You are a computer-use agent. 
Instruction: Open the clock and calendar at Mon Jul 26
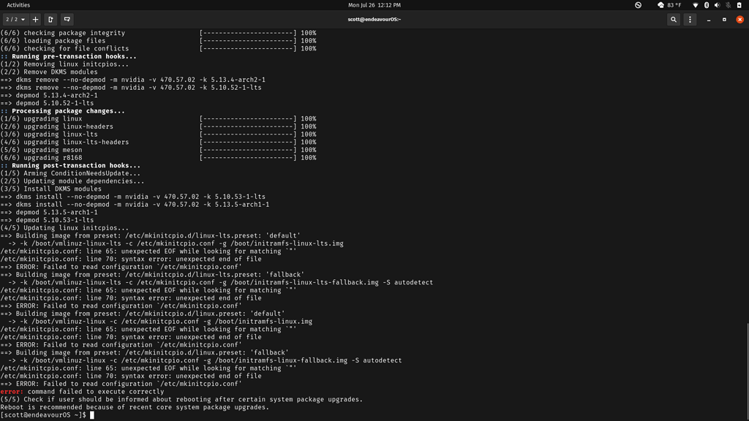point(374,5)
